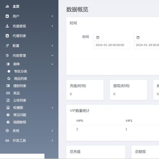This screenshot has width=159, height=159.
Task: Expand the 配置 submenu chevron
Action: pyautogui.click(x=52, y=46)
